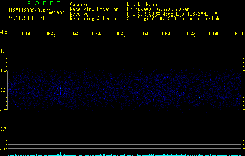Click the '0__' counter next to the date

pyautogui.click(x=58, y=18)
